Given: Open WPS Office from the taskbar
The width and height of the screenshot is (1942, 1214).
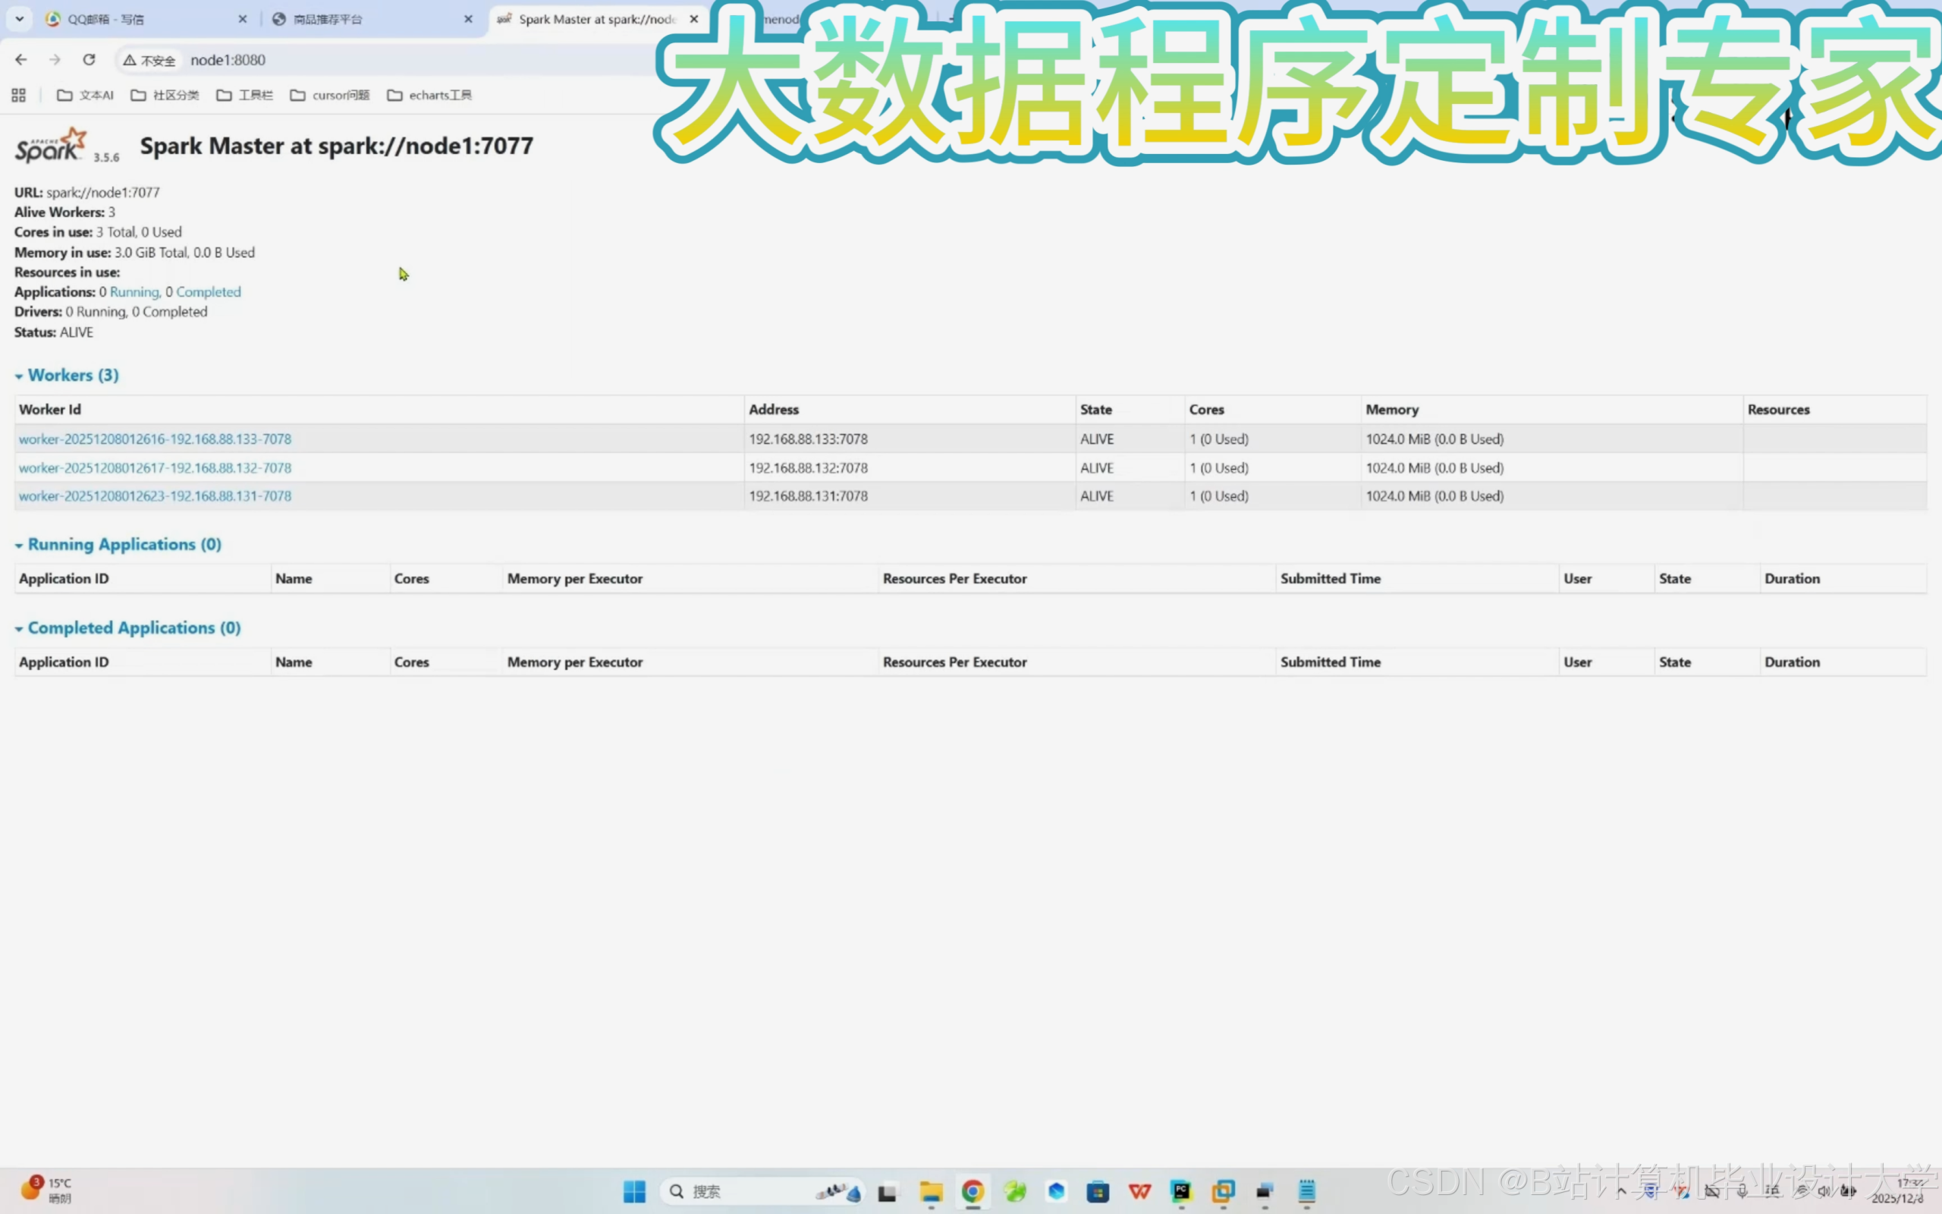Looking at the screenshot, I should [1140, 1190].
